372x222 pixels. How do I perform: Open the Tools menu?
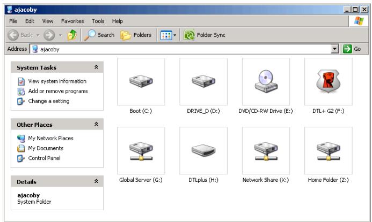(98, 21)
